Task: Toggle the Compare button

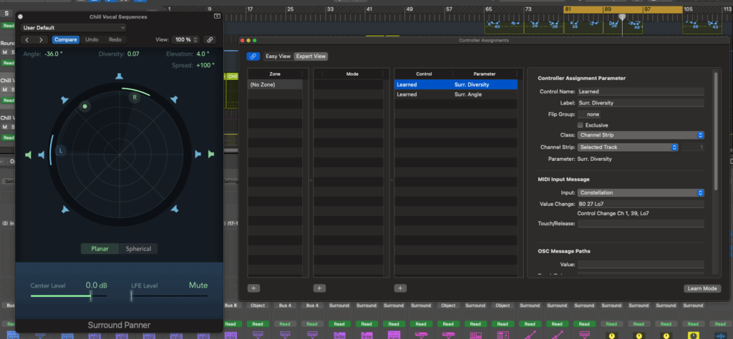Action: click(66, 40)
